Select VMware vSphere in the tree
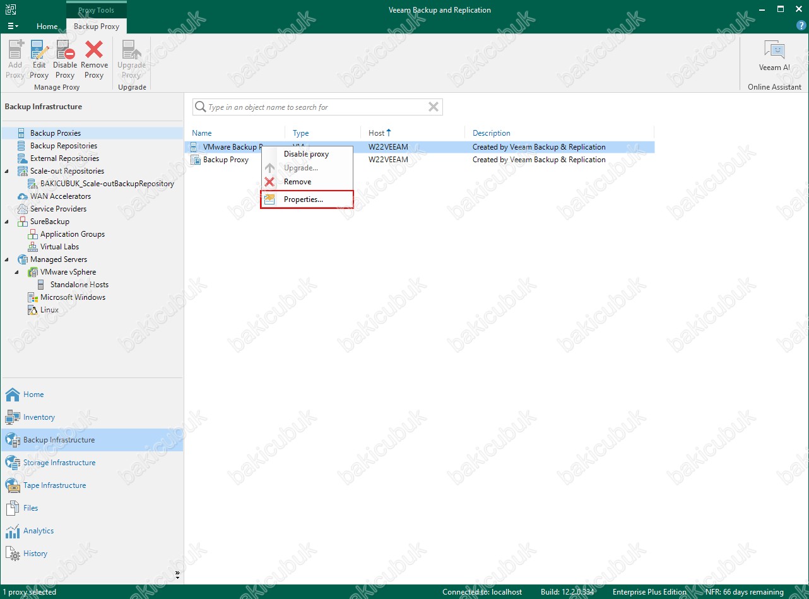The image size is (809, 599). (68, 272)
